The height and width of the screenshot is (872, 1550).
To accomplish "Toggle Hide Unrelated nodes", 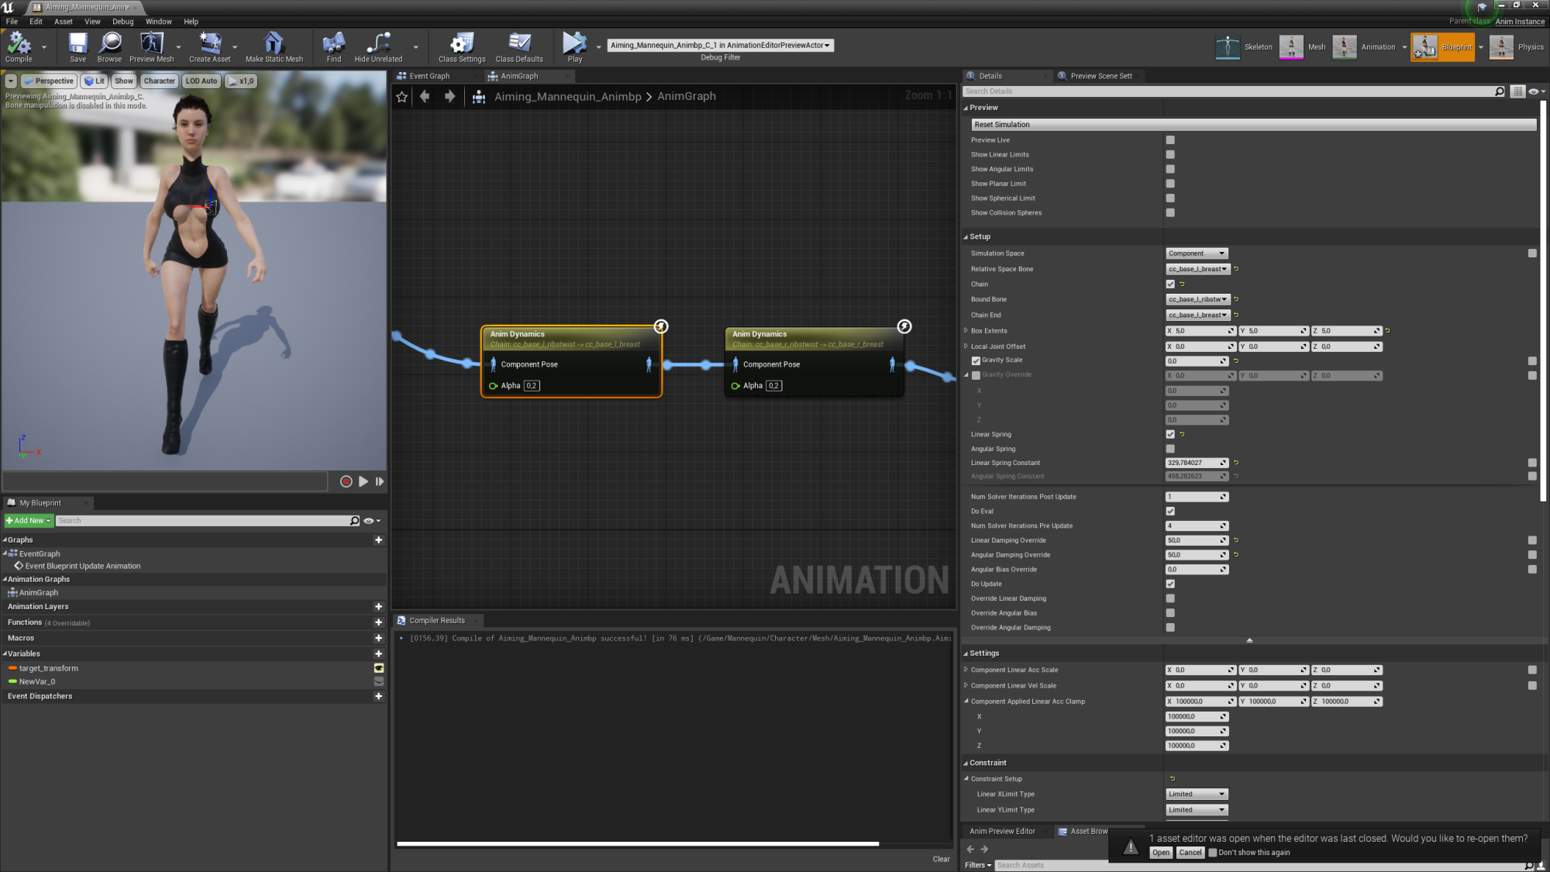I will (x=378, y=47).
